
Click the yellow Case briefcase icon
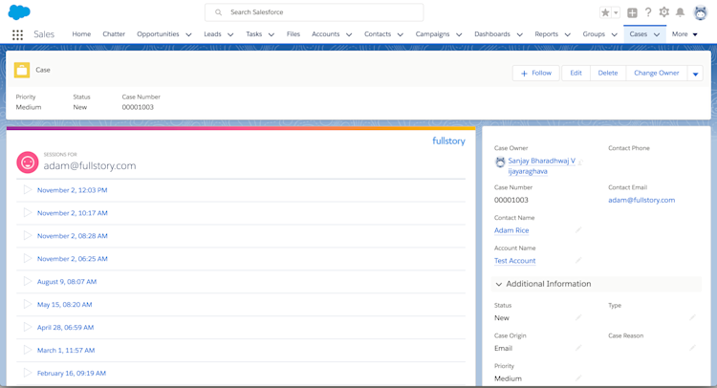[x=22, y=70]
